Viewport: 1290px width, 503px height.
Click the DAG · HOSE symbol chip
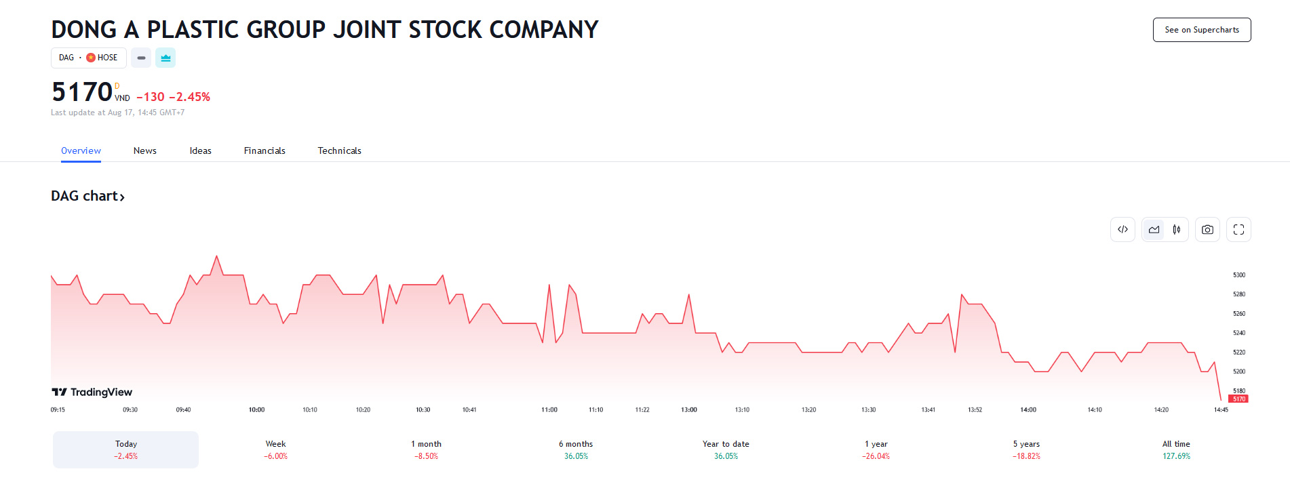pos(88,58)
